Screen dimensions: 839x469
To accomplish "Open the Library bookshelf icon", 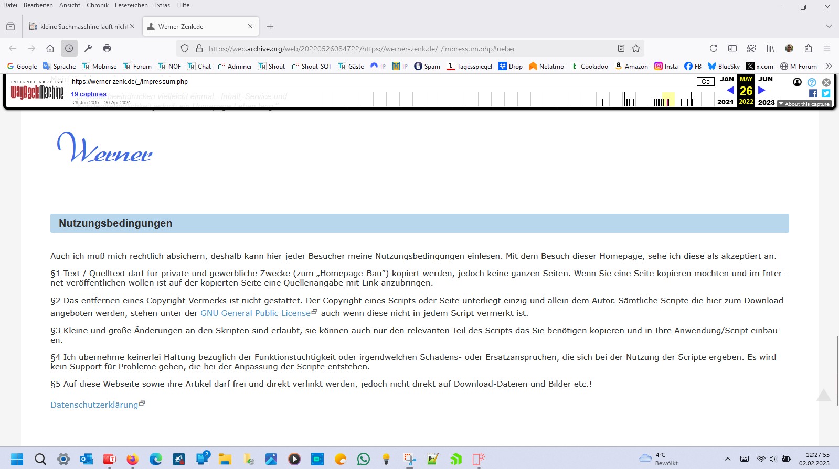I will 770,48.
